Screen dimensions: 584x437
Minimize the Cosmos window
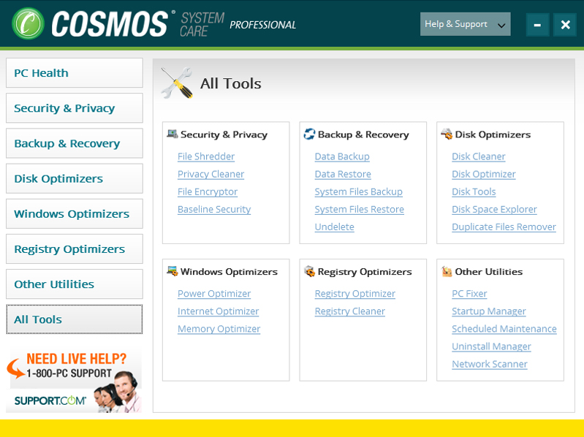(537, 25)
